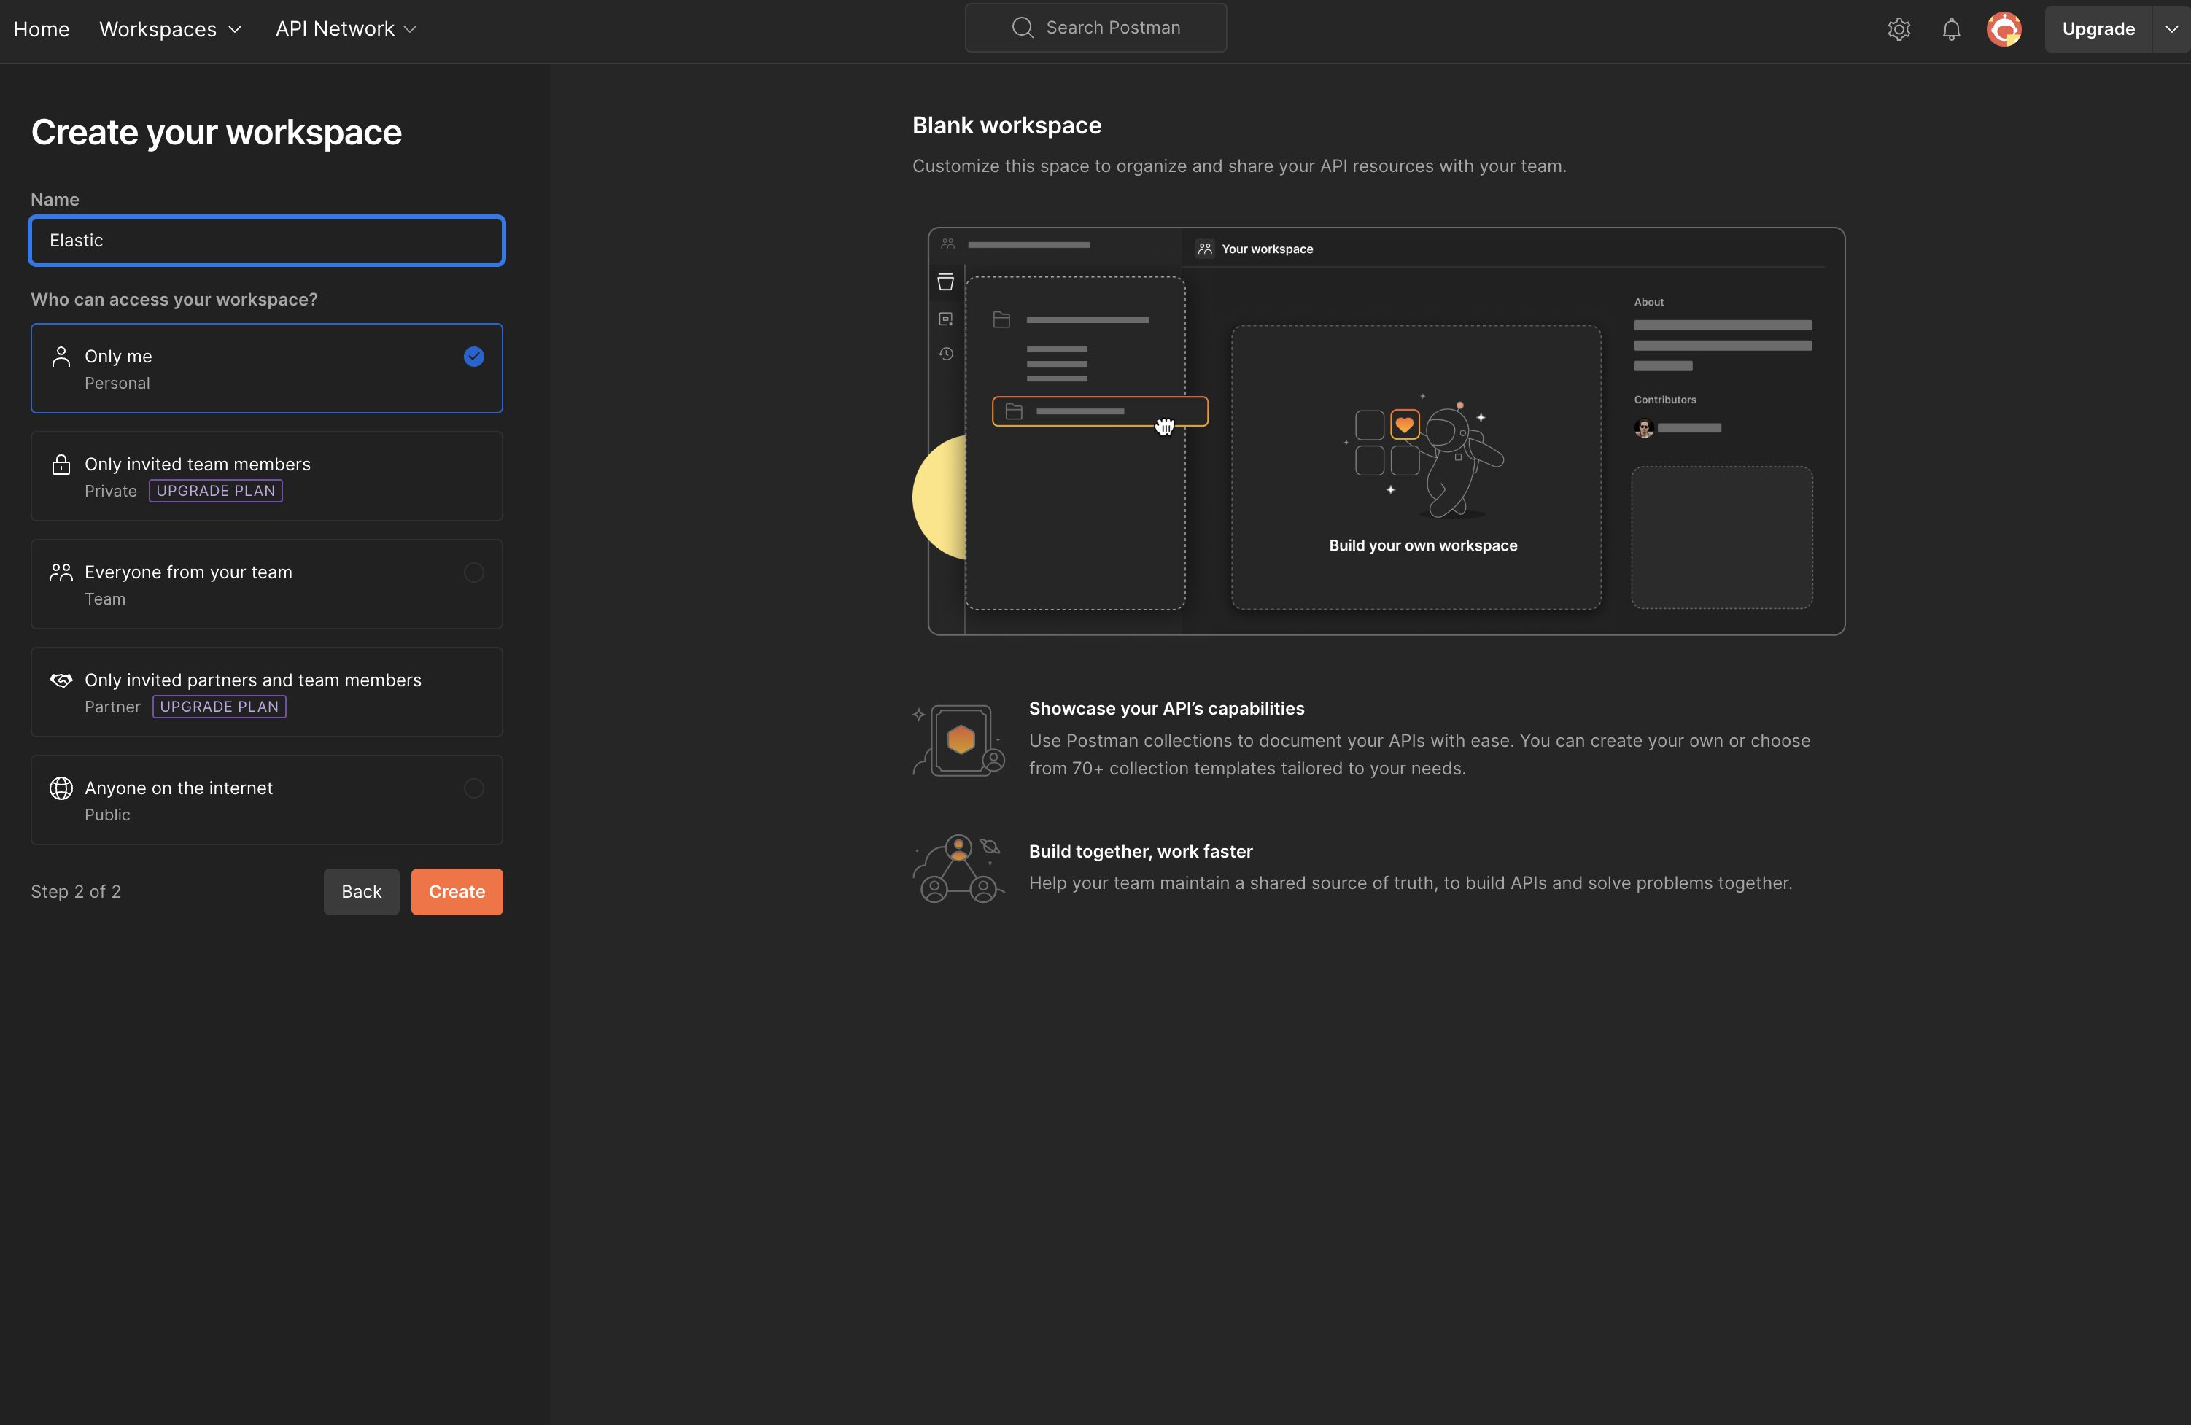The height and width of the screenshot is (1425, 2191).
Task: Click the search magnifier icon
Action: click(x=1022, y=28)
